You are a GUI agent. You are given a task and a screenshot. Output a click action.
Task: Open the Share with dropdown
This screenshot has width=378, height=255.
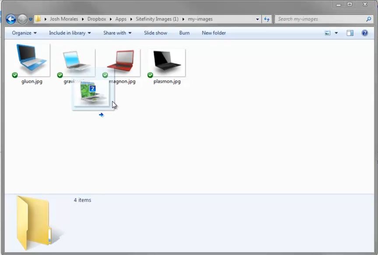pos(117,33)
